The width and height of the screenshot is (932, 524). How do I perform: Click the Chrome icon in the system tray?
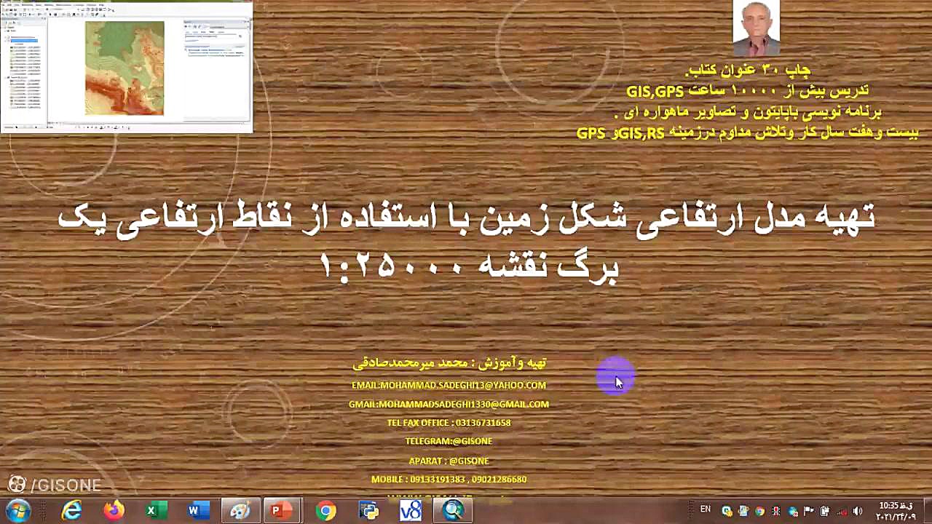759,511
